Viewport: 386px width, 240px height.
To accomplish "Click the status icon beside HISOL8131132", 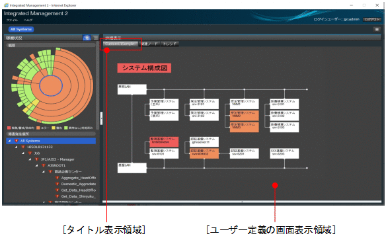I will (23, 147).
